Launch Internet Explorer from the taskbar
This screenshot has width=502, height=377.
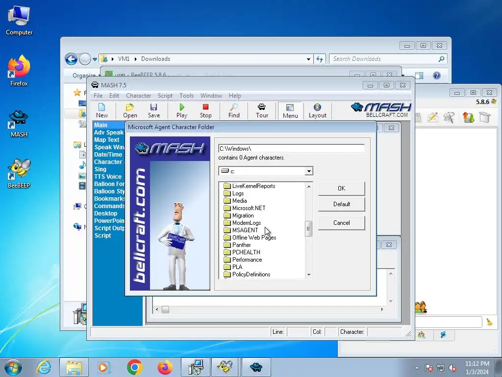pos(44,367)
